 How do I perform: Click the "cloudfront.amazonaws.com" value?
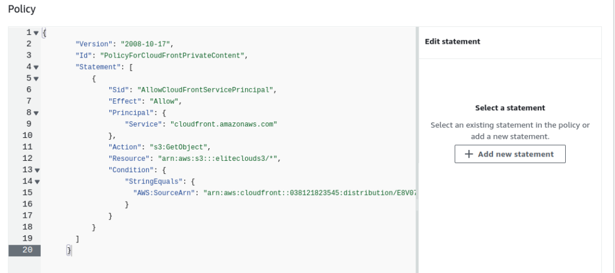tap(223, 124)
